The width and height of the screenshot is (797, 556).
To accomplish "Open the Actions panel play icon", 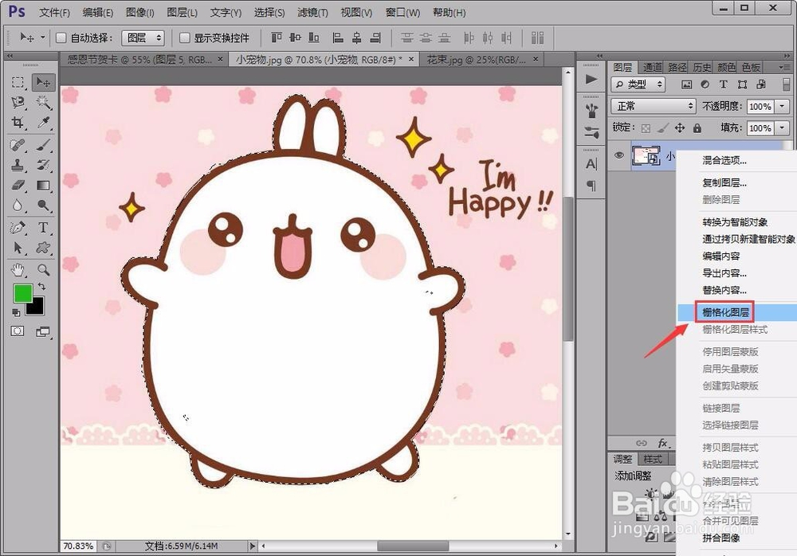I will (591, 80).
